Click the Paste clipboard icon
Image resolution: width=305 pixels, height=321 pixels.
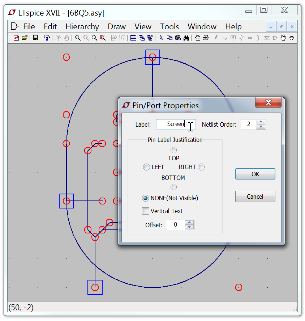pos(178,38)
